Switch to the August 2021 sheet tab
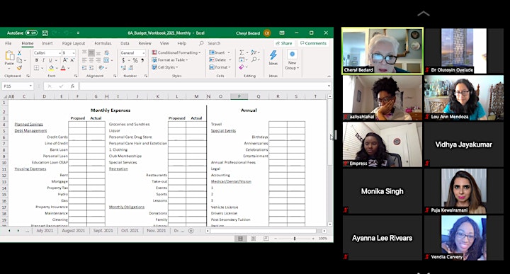The image size is (510, 274). point(73,230)
